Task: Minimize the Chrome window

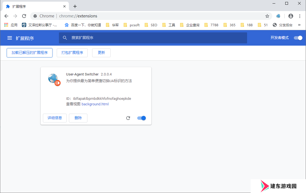Action: point(274,3)
